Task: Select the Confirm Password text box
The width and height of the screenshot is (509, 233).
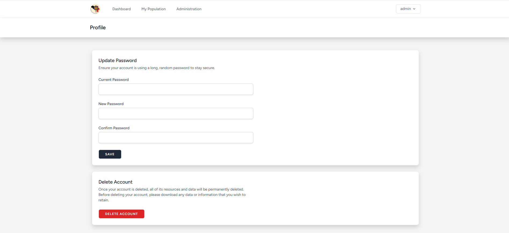Action: pos(176,138)
